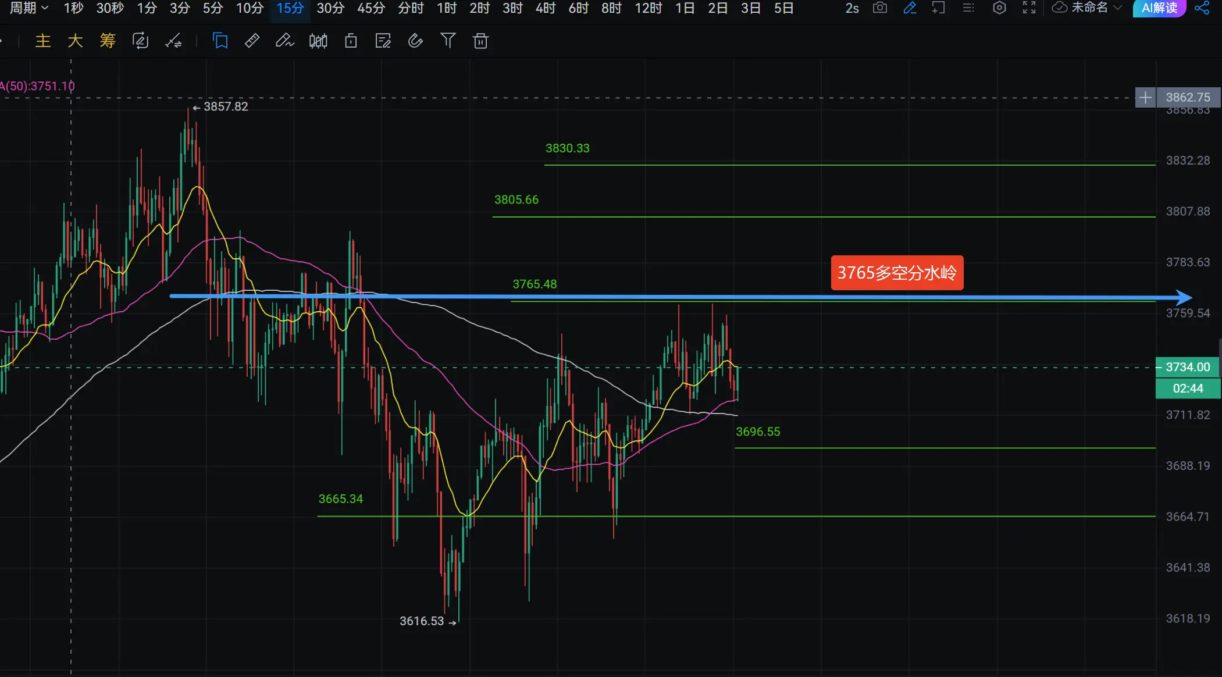Enter fullscreen mode
Image resolution: width=1222 pixels, height=677 pixels.
click(x=1029, y=8)
